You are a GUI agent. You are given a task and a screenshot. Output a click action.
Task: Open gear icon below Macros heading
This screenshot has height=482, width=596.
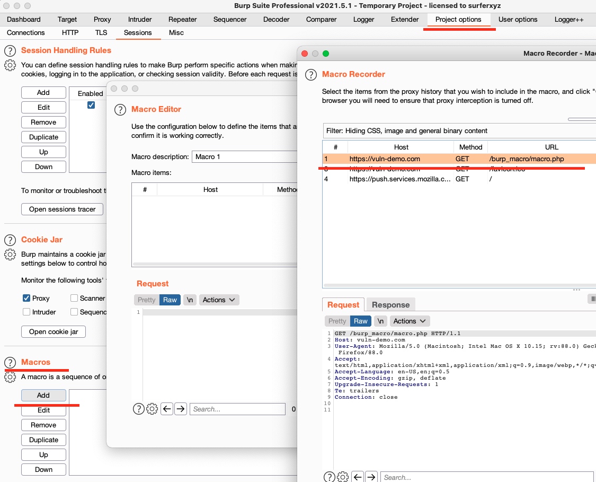pyautogui.click(x=10, y=376)
